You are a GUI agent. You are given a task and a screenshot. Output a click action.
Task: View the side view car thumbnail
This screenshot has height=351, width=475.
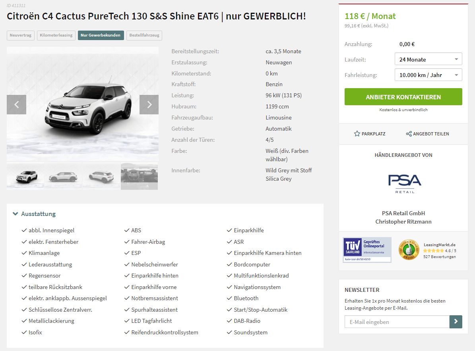pos(63,176)
